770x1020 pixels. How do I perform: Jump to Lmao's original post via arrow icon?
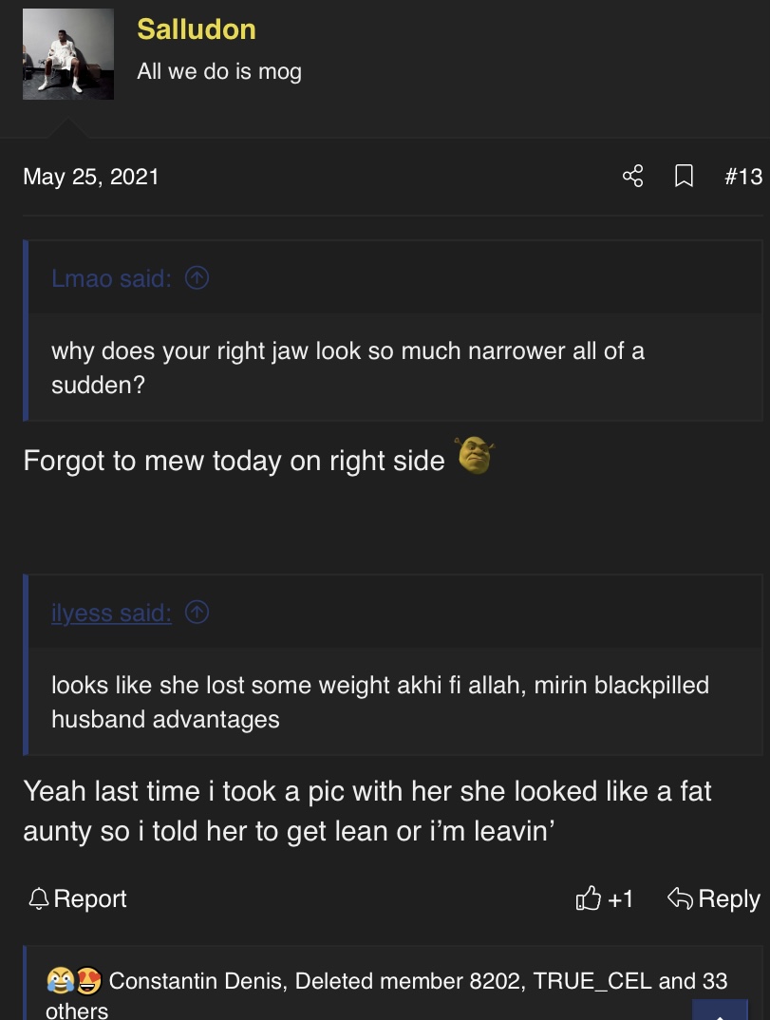tap(197, 278)
